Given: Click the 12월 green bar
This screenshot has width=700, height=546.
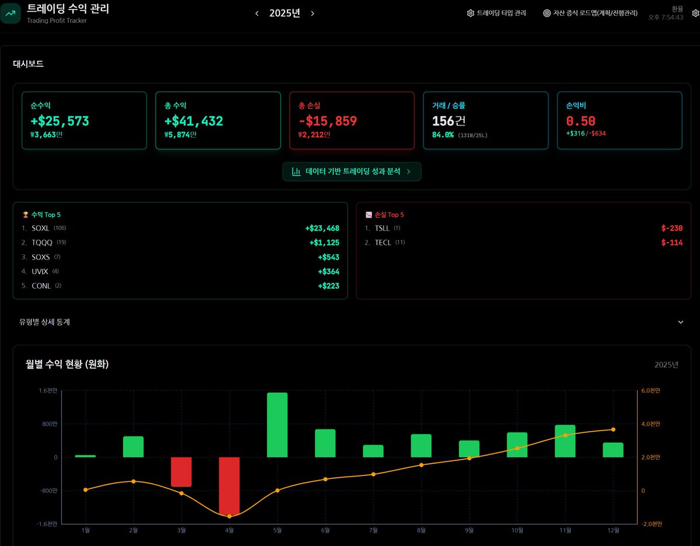Looking at the screenshot, I should coord(613,450).
